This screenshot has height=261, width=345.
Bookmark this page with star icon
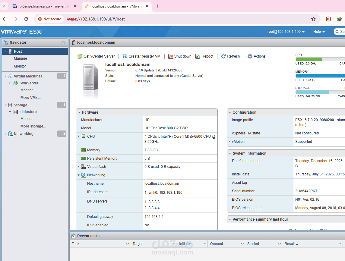click(x=313, y=19)
